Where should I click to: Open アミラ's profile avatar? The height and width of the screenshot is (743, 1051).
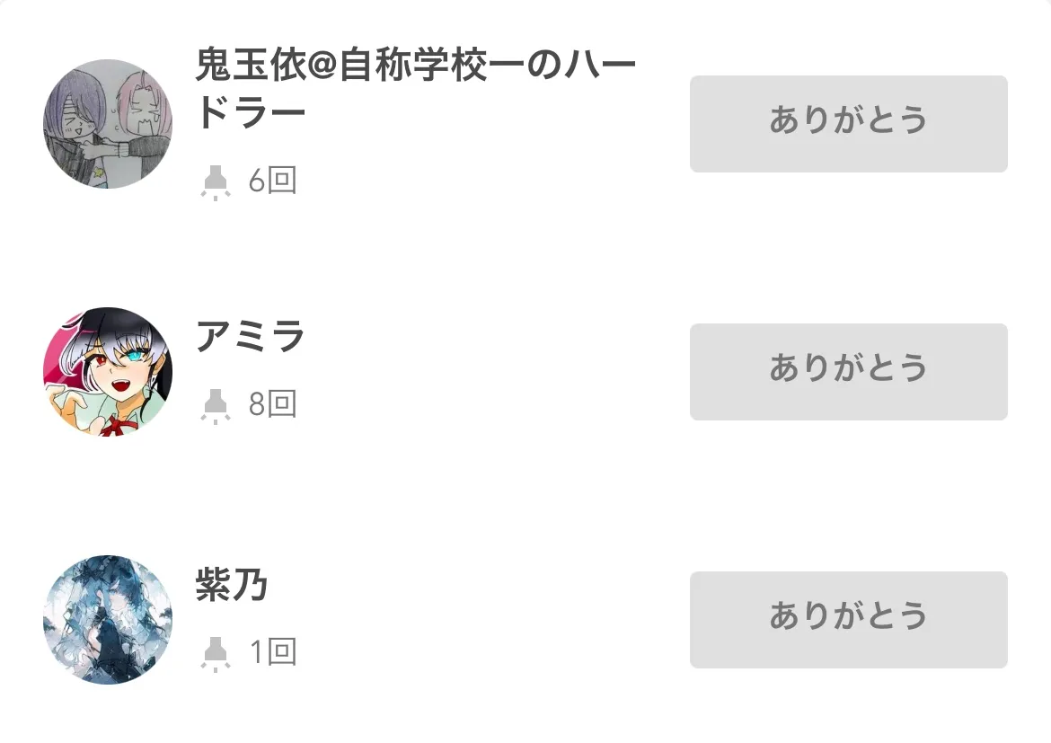tap(108, 371)
